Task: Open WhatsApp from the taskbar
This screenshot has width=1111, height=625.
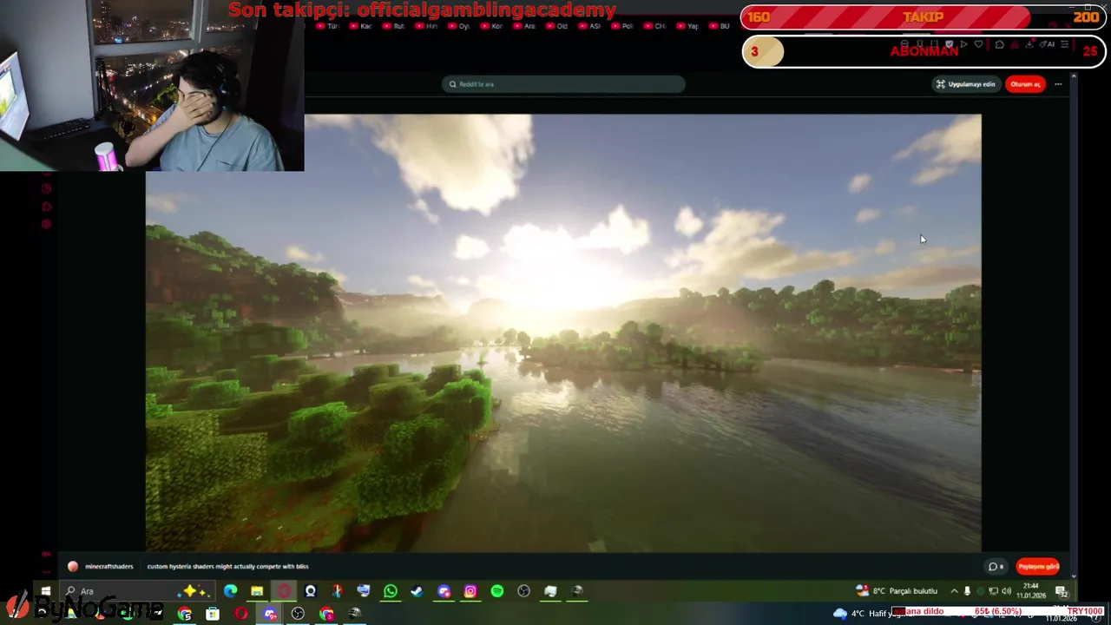Action: (x=391, y=591)
